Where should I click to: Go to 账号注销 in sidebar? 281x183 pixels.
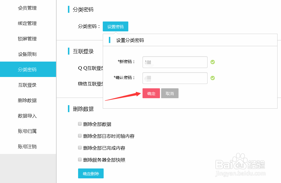pos(27,147)
